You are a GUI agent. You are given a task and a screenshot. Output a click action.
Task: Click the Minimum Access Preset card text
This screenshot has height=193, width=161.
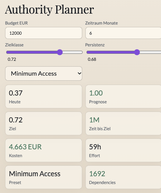(35, 174)
